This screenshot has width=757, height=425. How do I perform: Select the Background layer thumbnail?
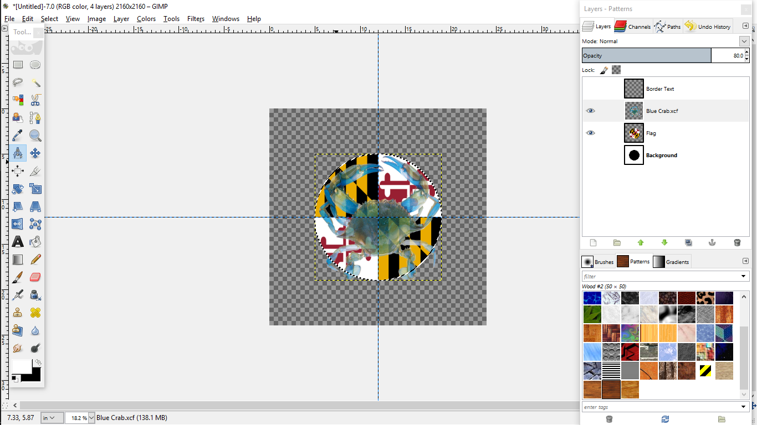tap(633, 156)
